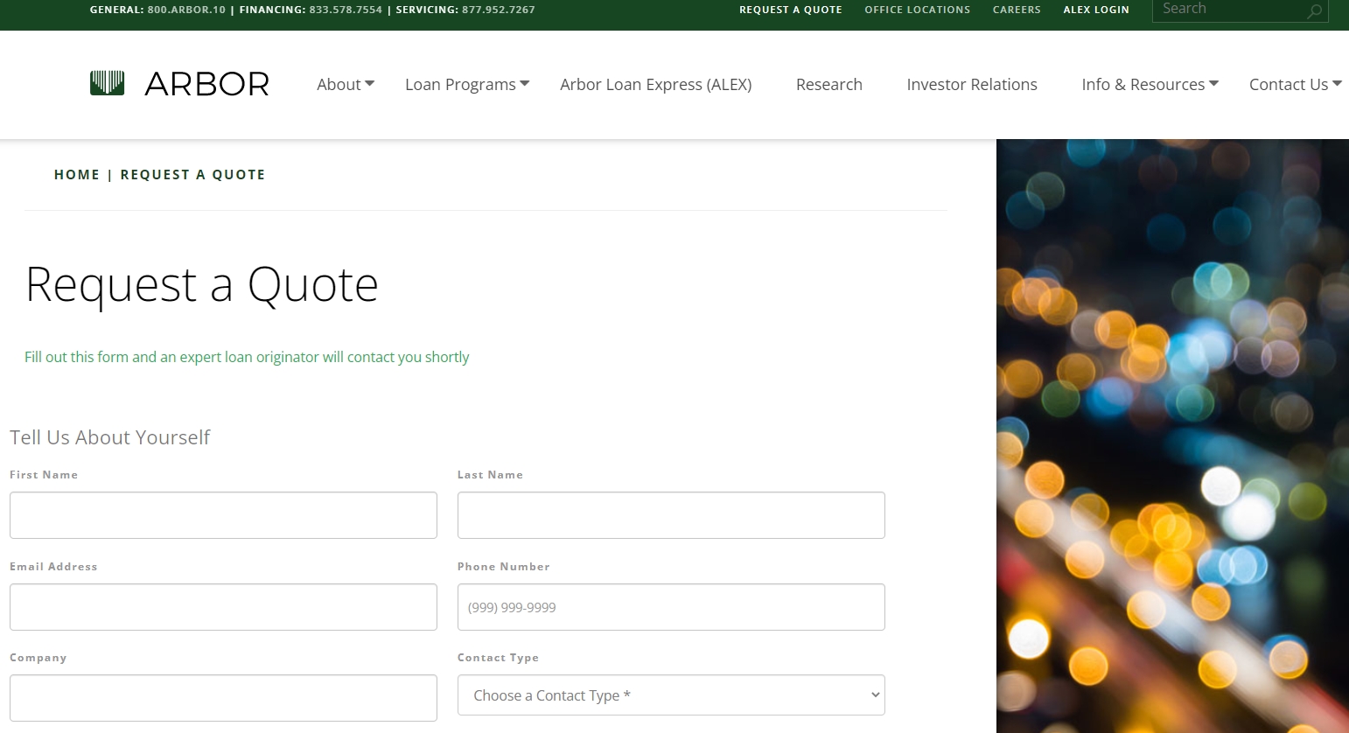
Task: Open the Loan Programs dropdown
Action: tap(466, 85)
